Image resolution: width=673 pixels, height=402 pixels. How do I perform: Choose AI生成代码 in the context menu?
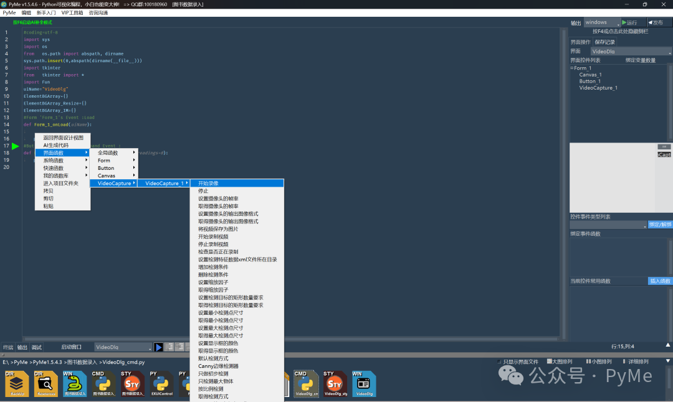pos(63,145)
